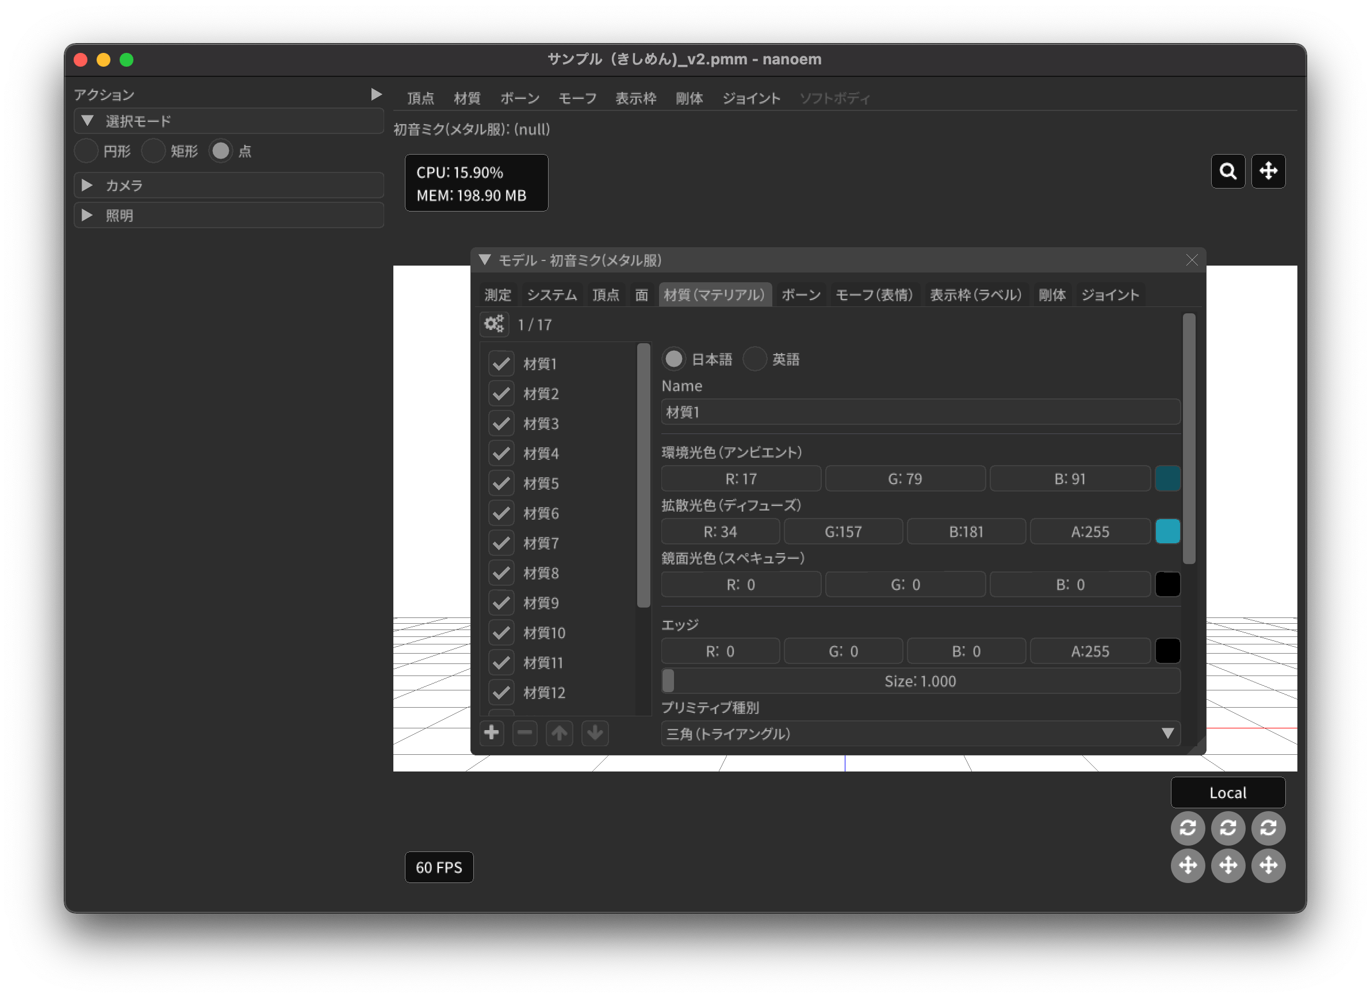Image resolution: width=1371 pixels, height=998 pixels.
Task: Open the 三角(トライアングル) primitive type dropdown
Action: pos(920,734)
